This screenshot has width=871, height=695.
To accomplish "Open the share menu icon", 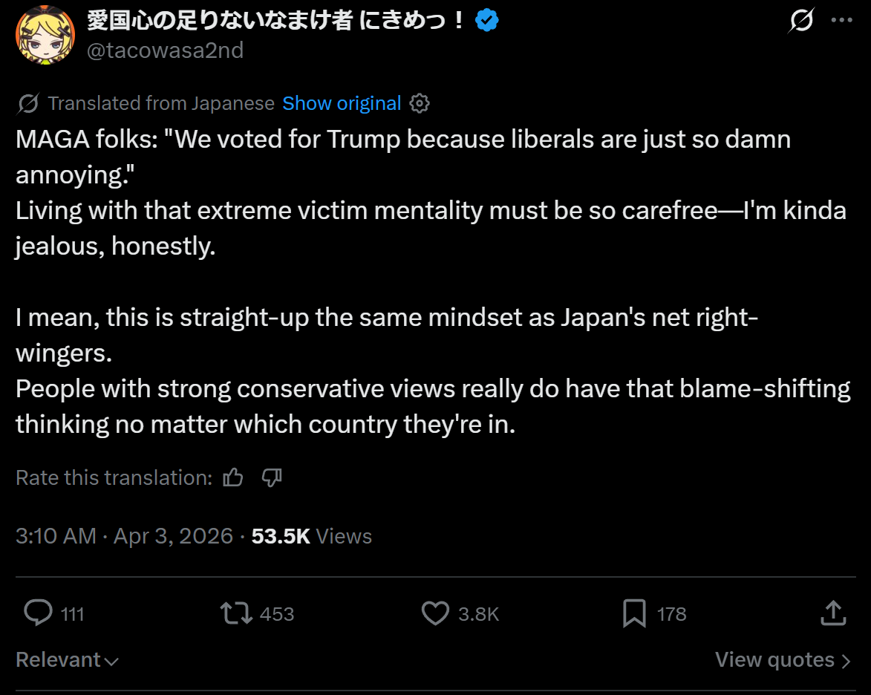I will (833, 613).
